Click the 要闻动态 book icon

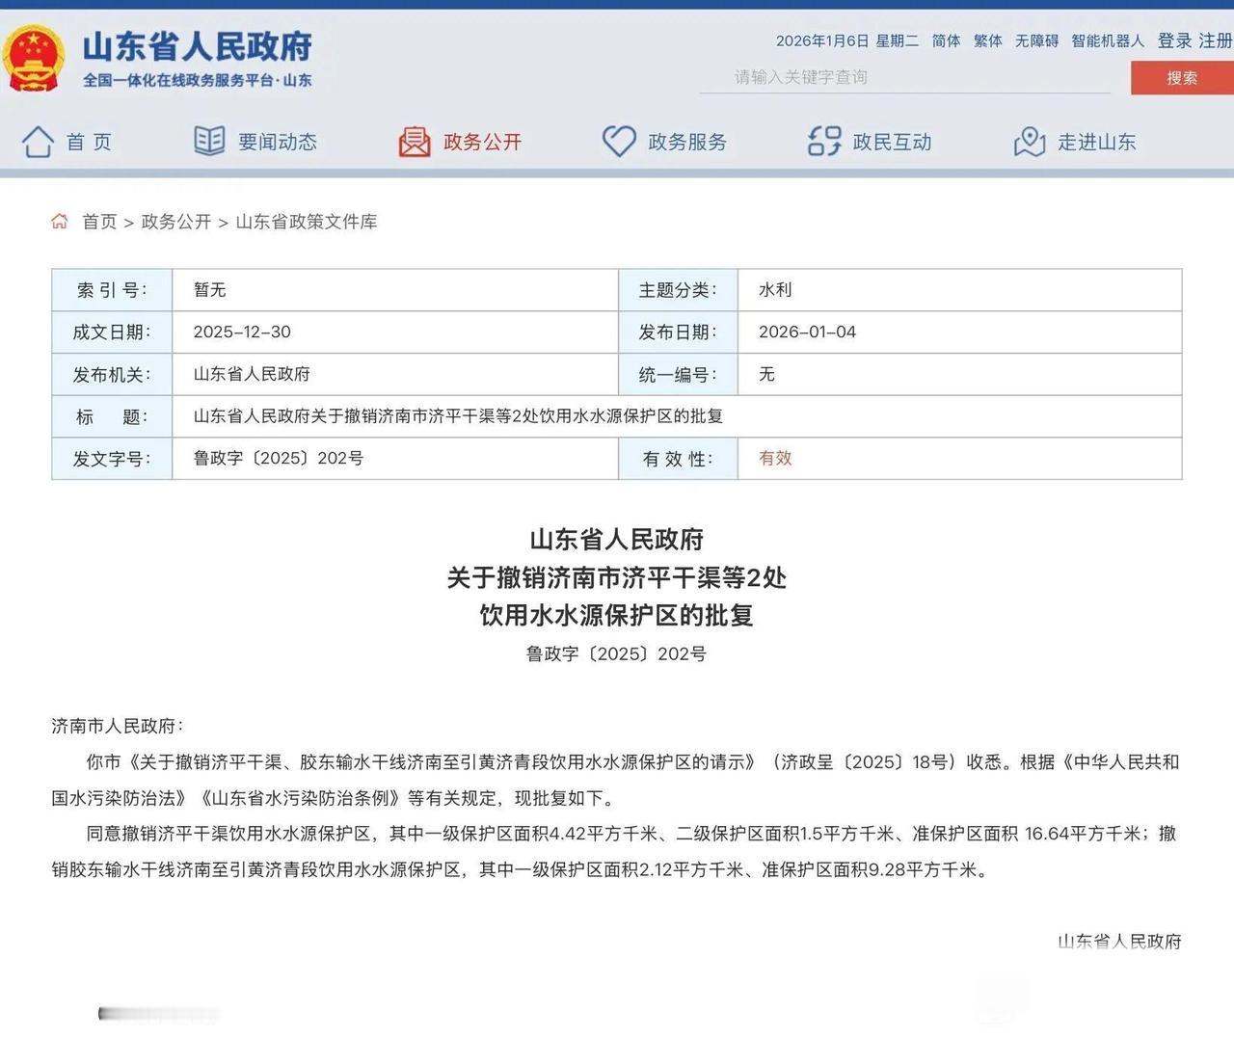(209, 142)
